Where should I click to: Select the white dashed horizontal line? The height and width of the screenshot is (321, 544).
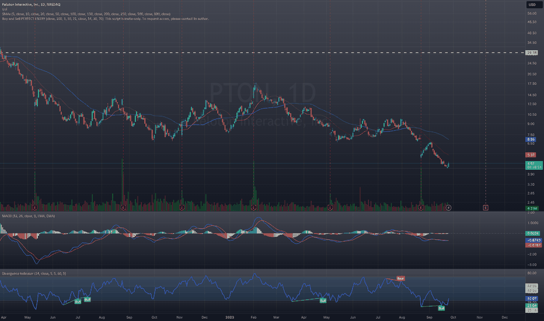pos(263,53)
